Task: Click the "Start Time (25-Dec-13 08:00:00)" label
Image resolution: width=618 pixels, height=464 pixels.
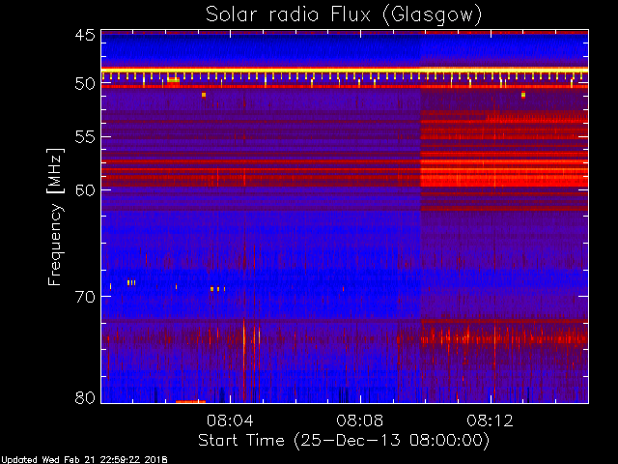Action: [344, 440]
